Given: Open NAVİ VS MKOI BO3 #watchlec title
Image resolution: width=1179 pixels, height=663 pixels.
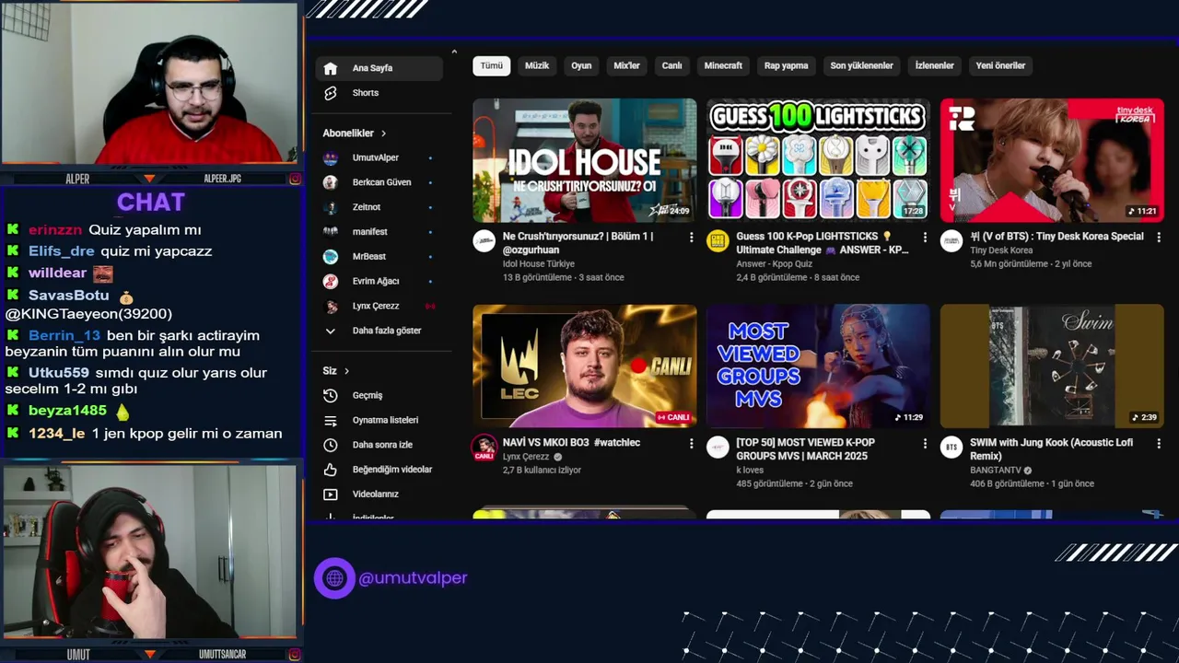Looking at the screenshot, I should point(571,443).
